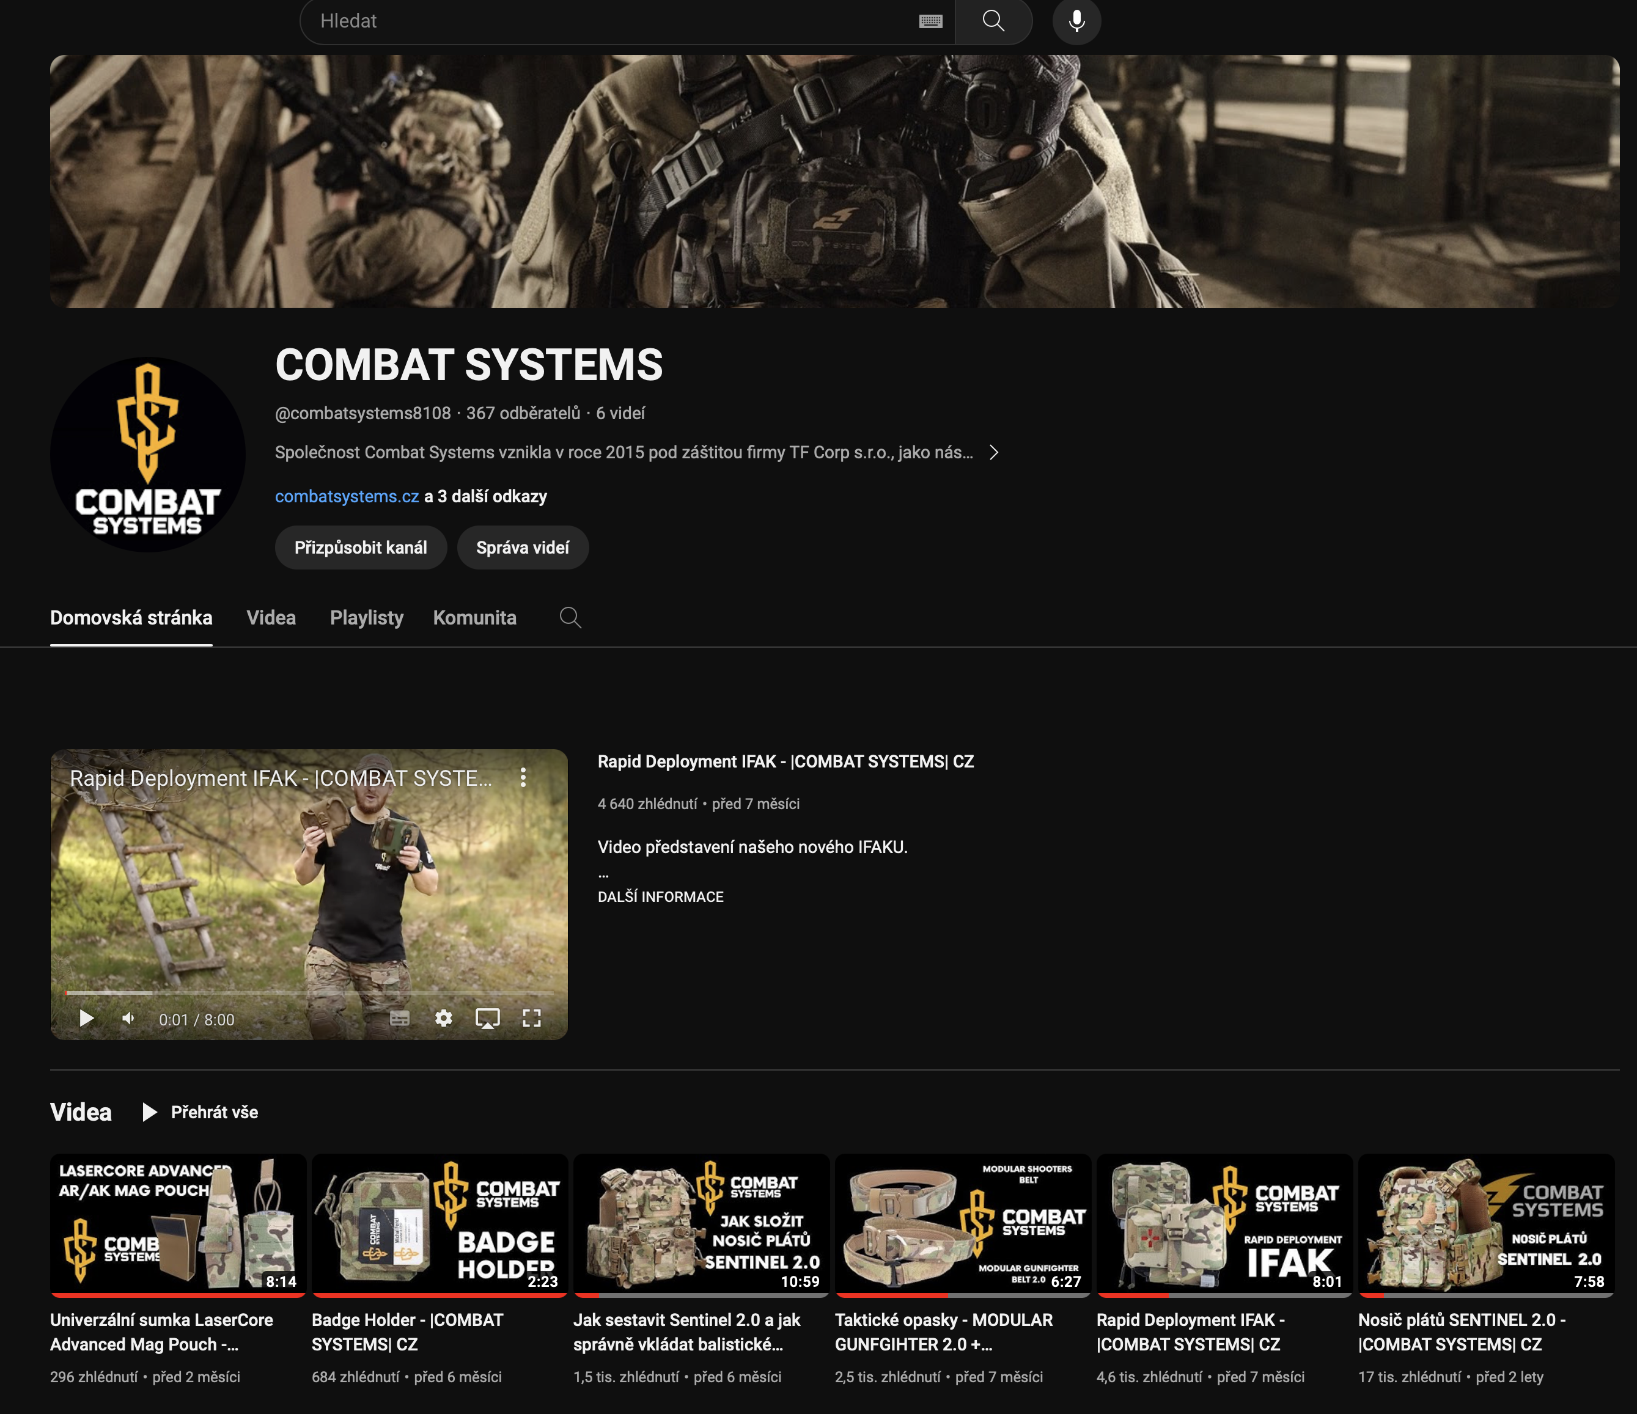Screen dimensions: 1637x1414
Task: Open 'a 3 další odkazy' links
Action: 485,496
